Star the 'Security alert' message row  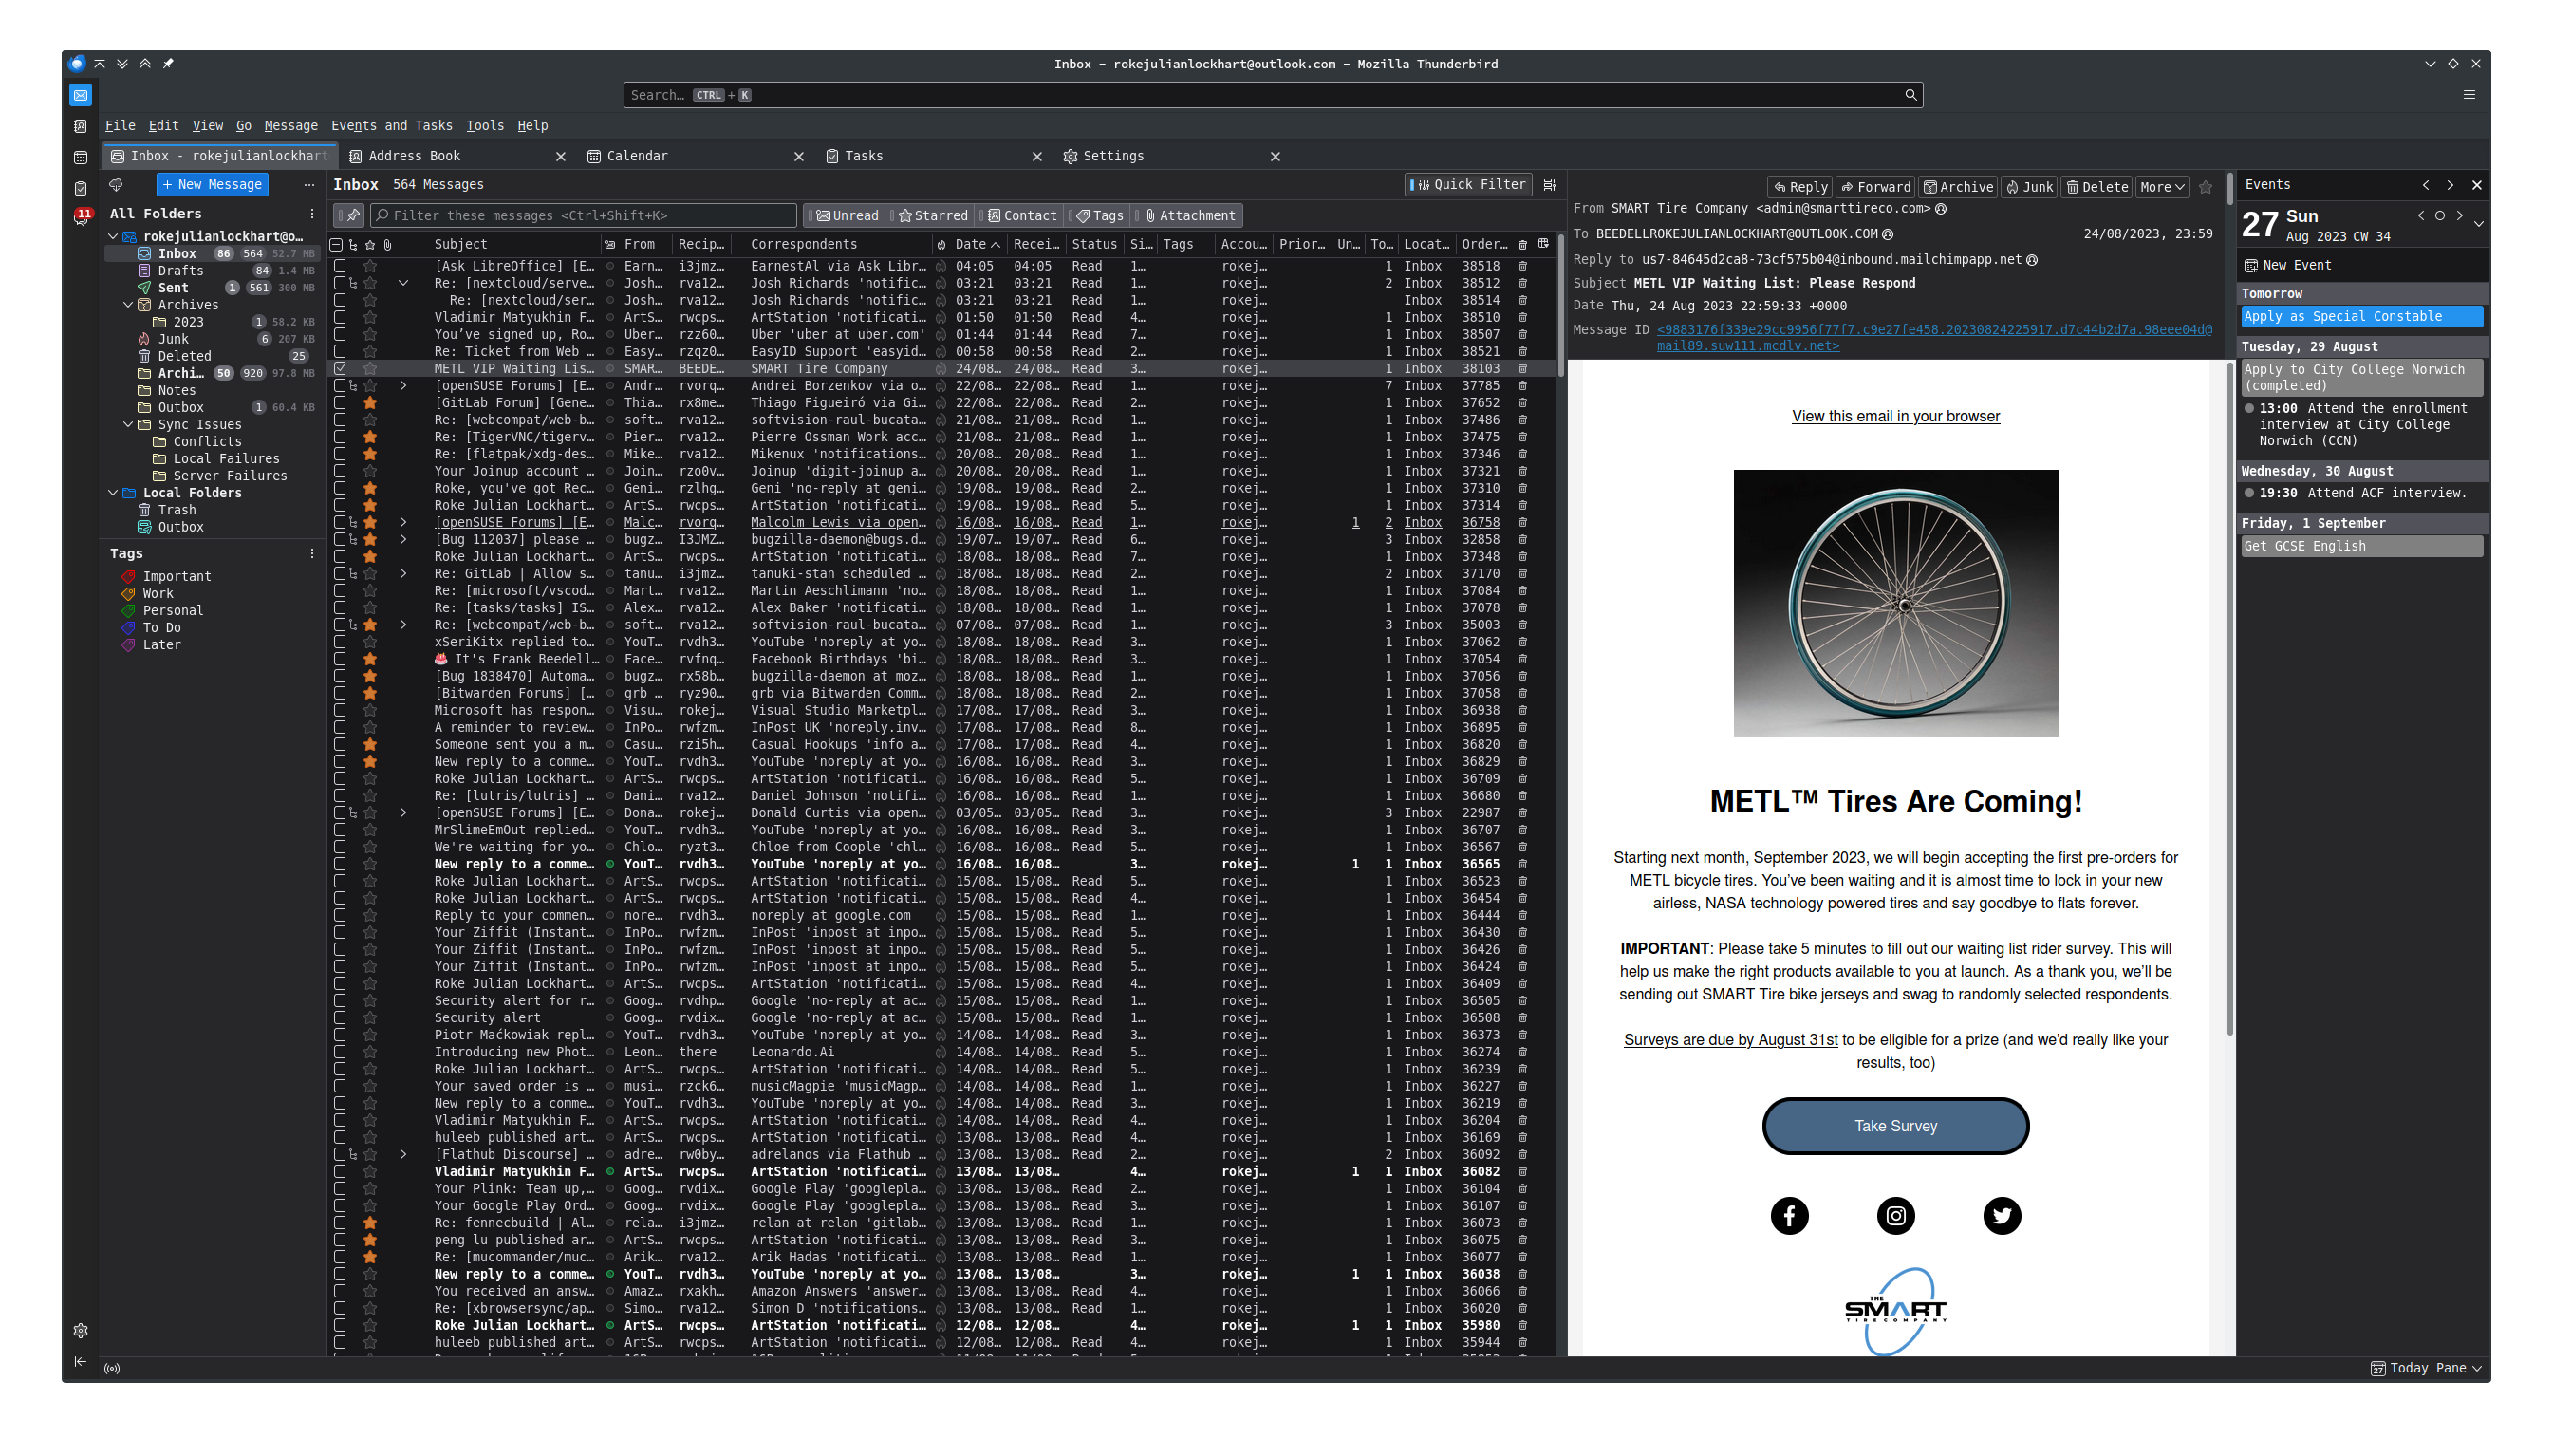[370, 1018]
